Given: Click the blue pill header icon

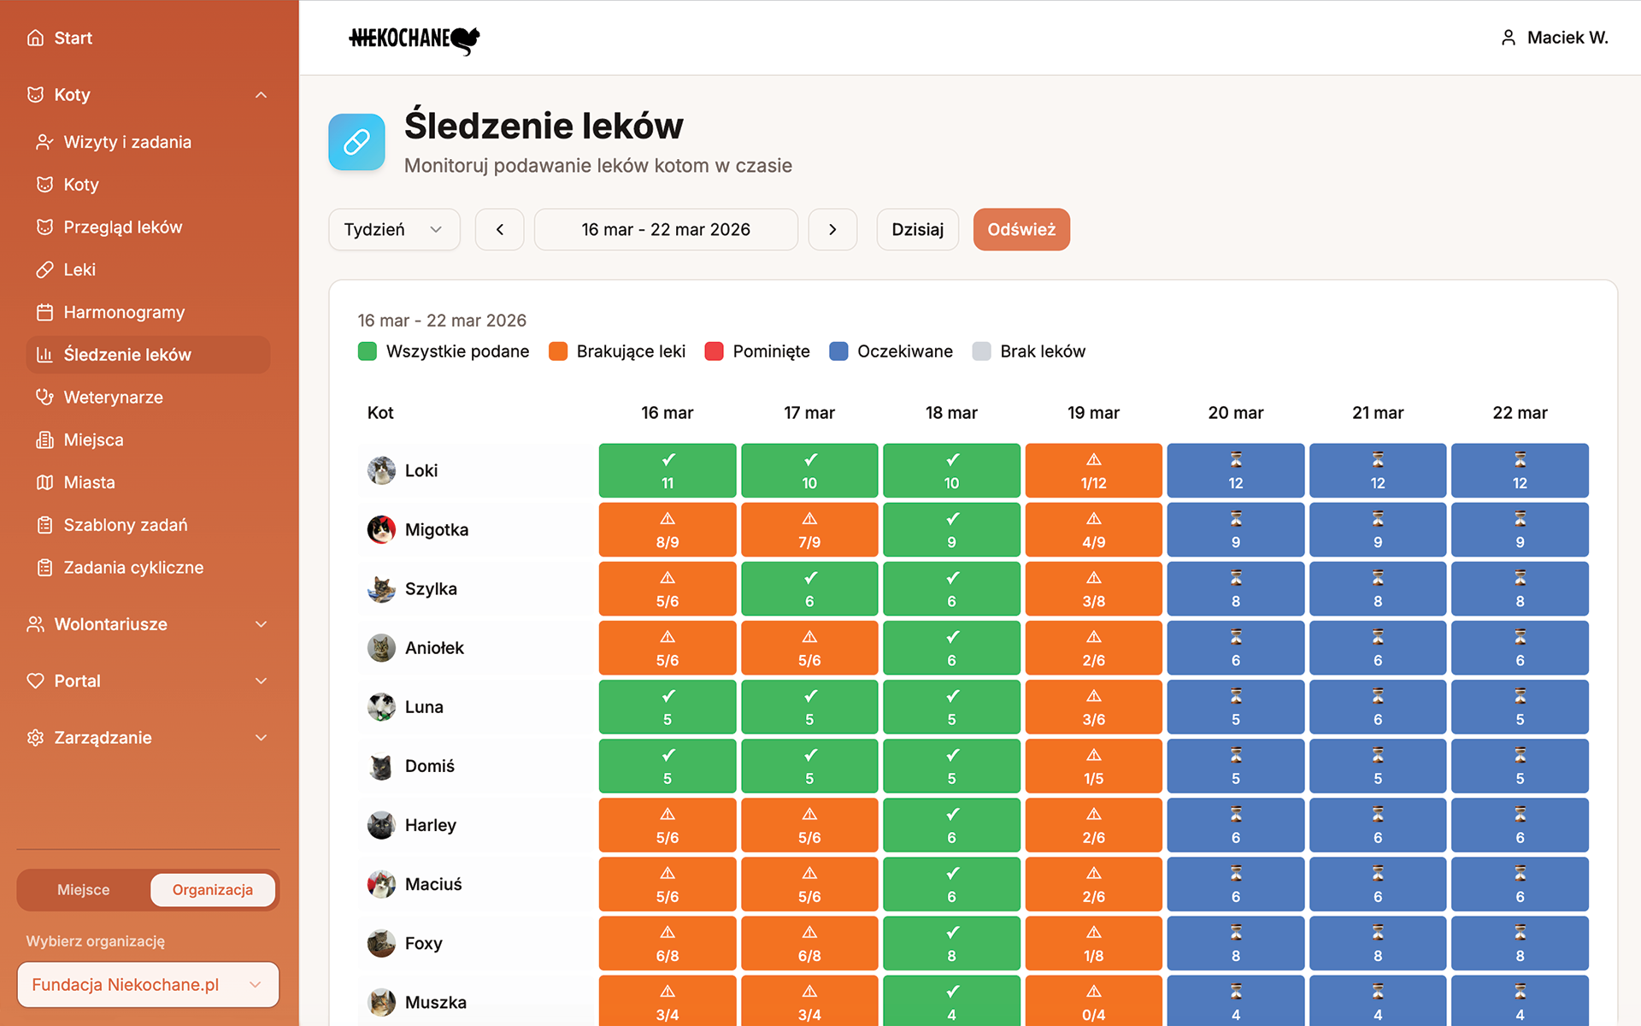Looking at the screenshot, I should click(x=356, y=142).
